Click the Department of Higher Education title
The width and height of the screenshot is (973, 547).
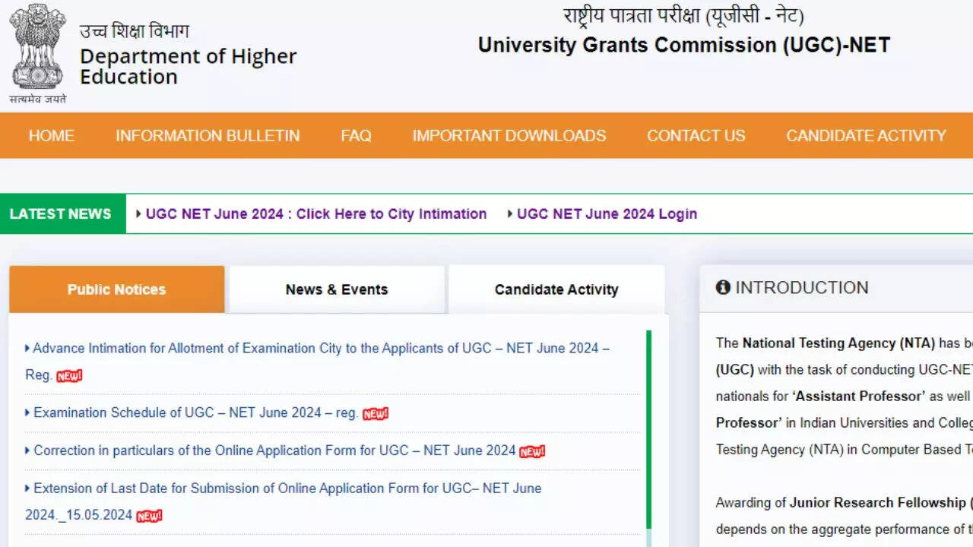188,66
